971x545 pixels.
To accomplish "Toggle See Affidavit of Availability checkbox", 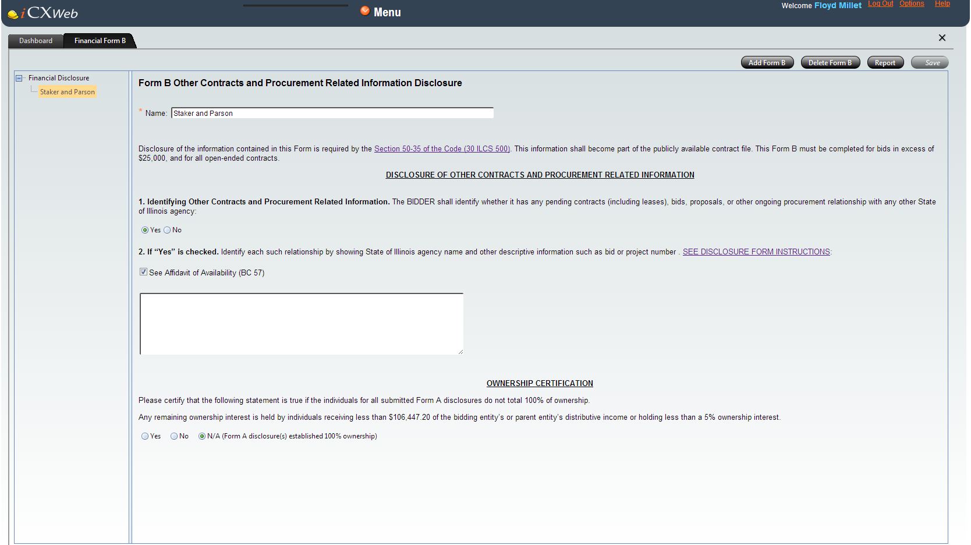I will [x=143, y=272].
